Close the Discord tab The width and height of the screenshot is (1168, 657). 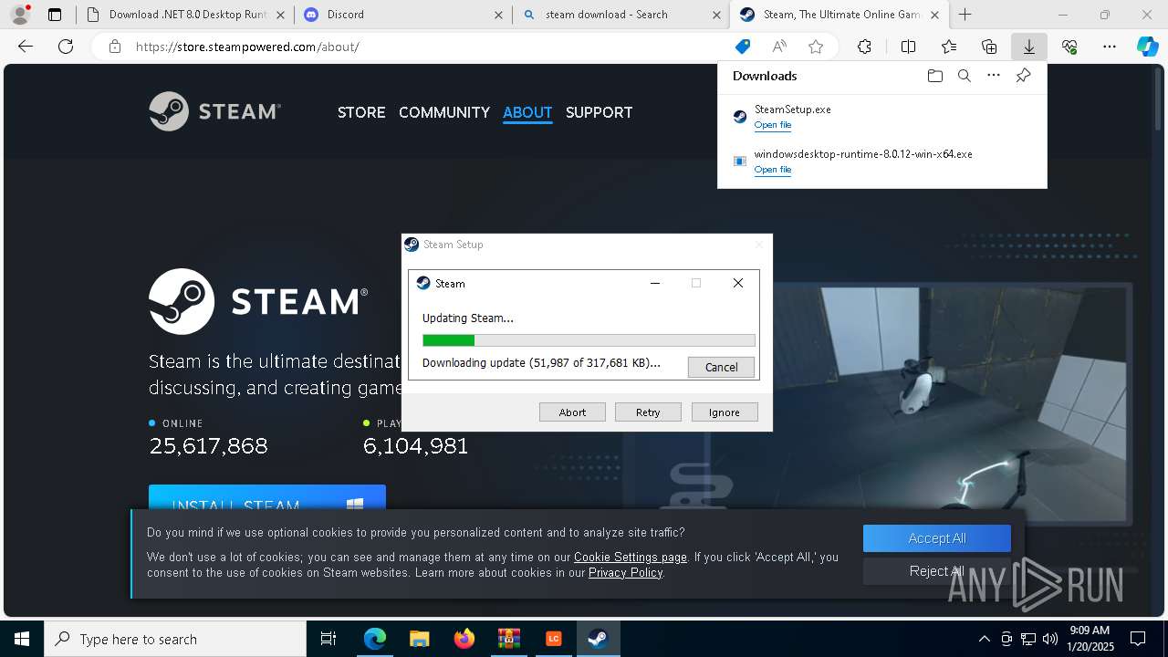click(497, 15)
